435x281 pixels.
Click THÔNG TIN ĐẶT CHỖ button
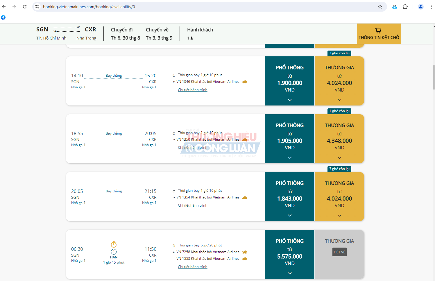[x=379, y=34]
